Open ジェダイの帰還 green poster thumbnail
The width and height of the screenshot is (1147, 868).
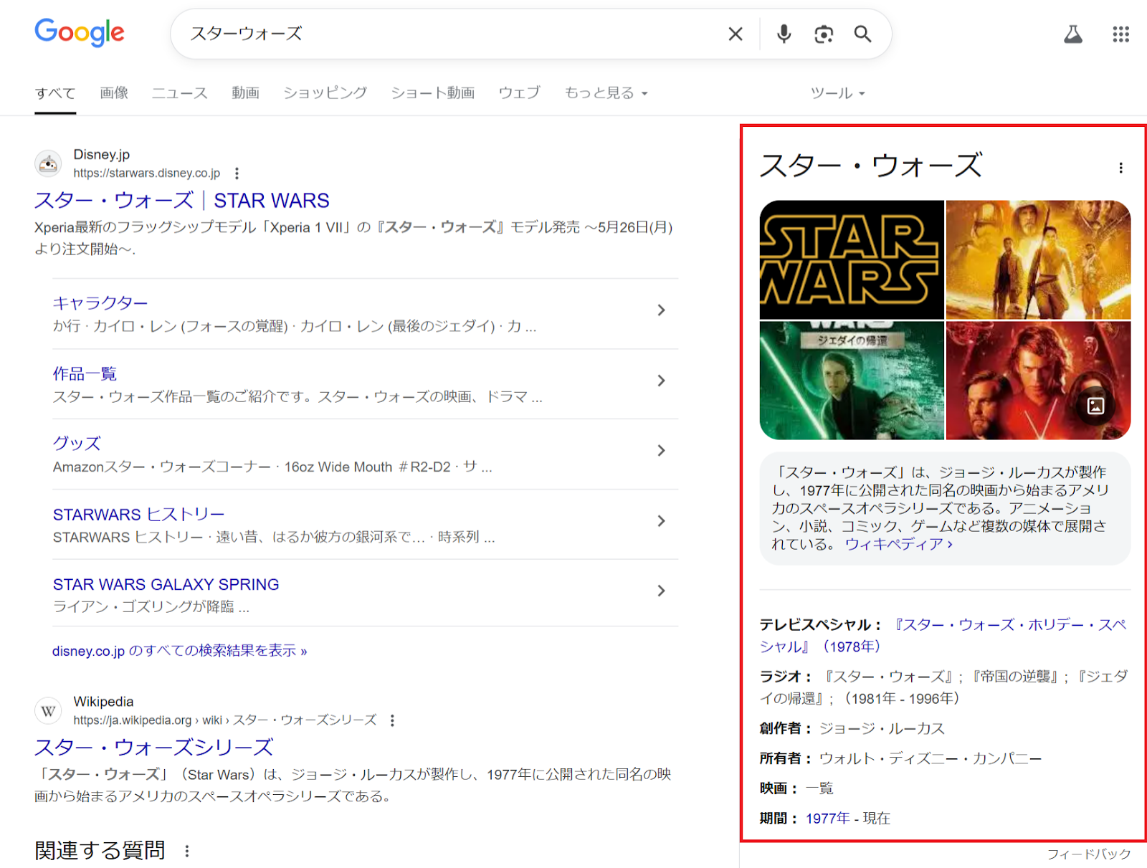coord(852,381)
